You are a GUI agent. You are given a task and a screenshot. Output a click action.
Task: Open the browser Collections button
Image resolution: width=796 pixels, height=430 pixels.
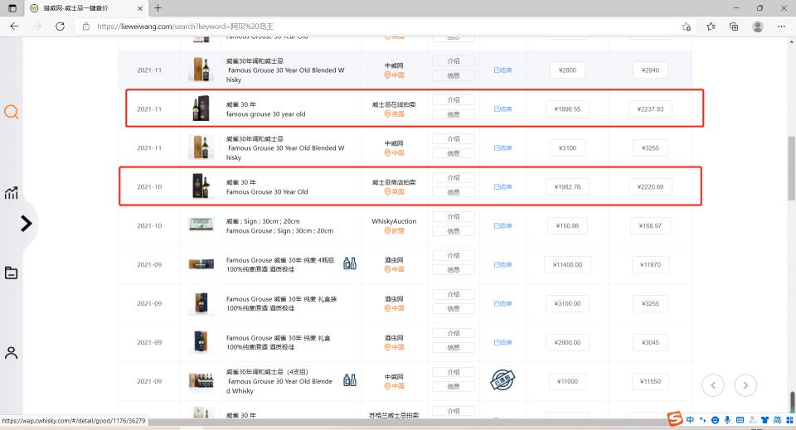click(734, 27)
